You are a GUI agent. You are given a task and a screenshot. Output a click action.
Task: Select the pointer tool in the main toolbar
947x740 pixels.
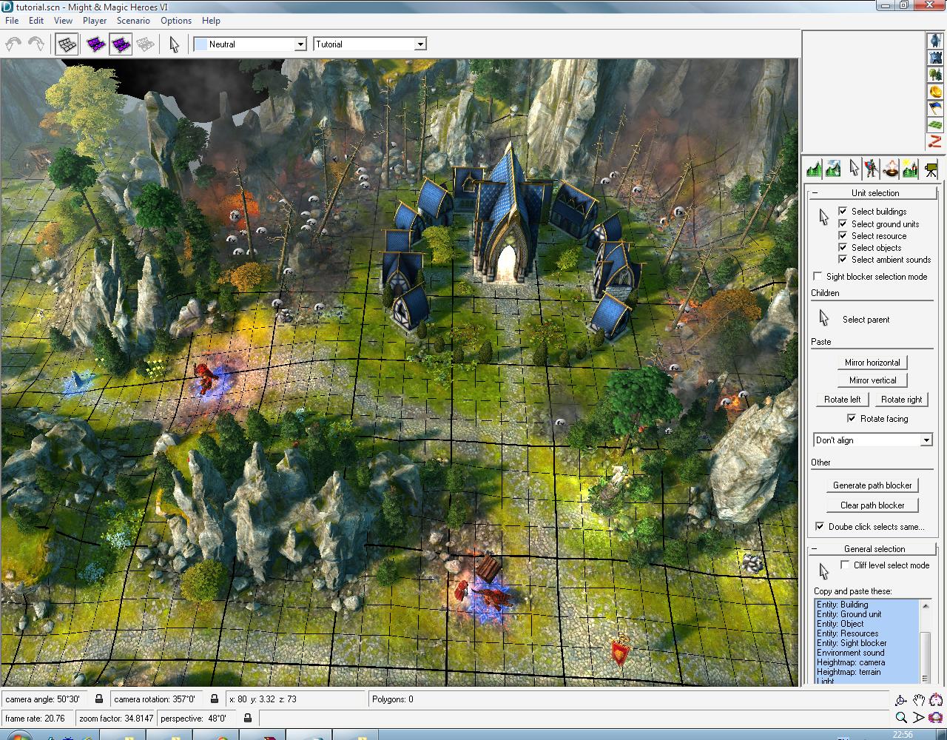pyautogui.click(x=174, y=44)
